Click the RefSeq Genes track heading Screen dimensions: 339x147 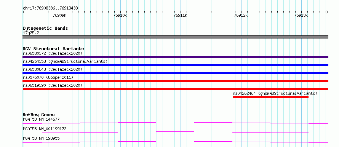coord(38,115)
